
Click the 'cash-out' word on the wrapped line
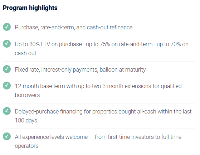click(25, 53)
